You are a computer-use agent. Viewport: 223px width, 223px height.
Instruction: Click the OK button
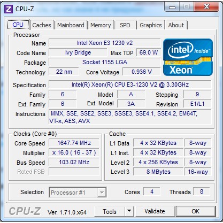coord(196,211)
